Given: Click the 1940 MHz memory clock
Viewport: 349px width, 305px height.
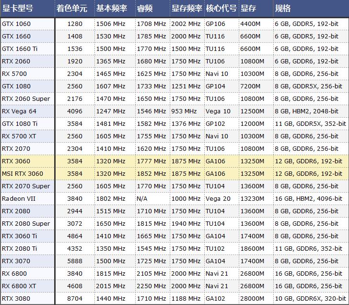Looking at the screenshot, I should coord(186,224).
